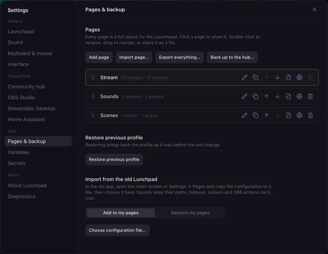Open Sound settings section
This screenshot has width=328, height=254.
38,42
